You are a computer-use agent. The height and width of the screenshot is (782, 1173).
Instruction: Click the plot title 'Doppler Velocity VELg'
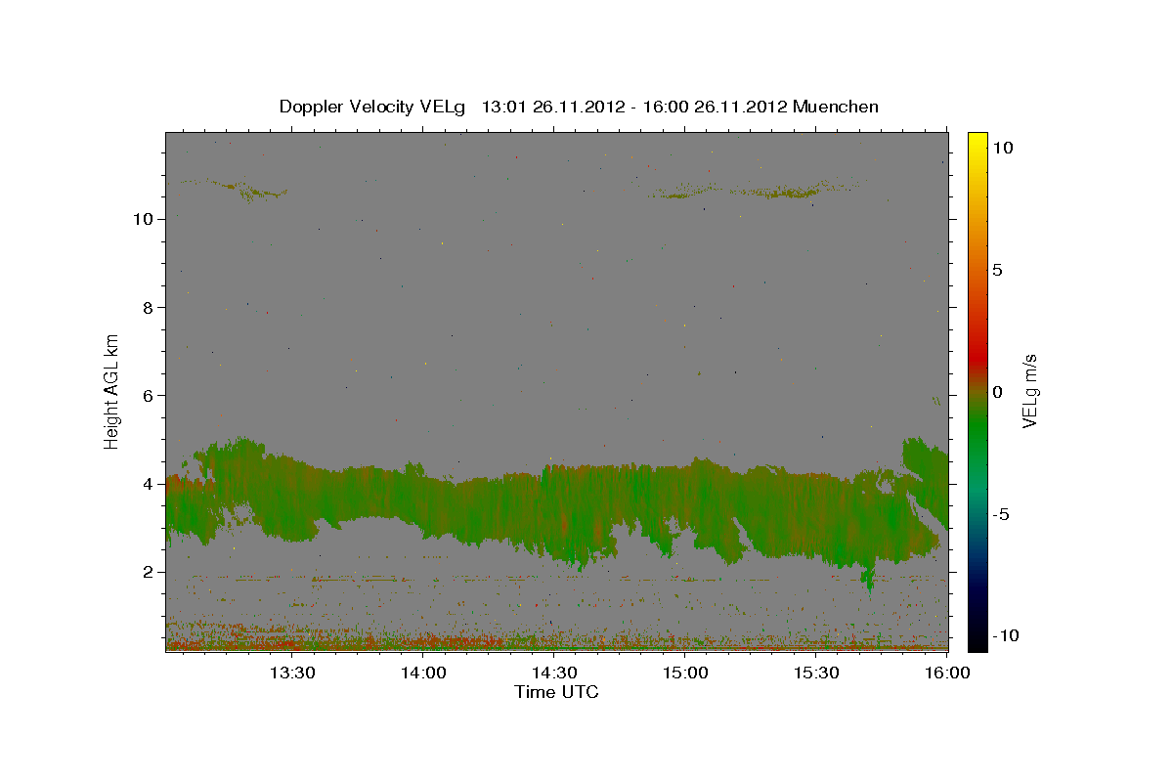click(x=374, y=107)
